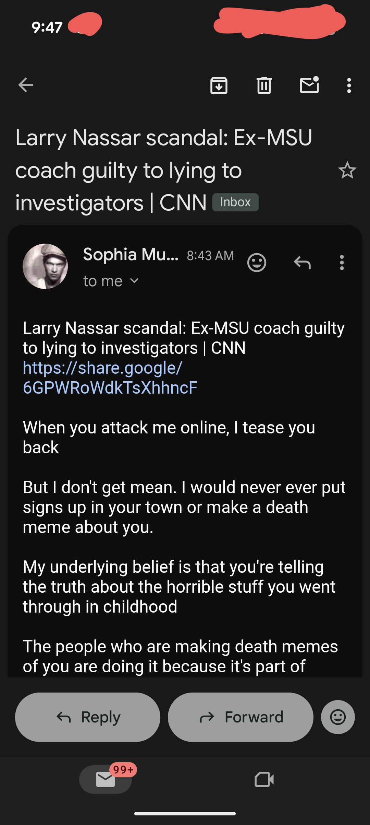Star the Larry Nassar email
The height and width of the screenshot is (825, 370).
pos(347,170)
